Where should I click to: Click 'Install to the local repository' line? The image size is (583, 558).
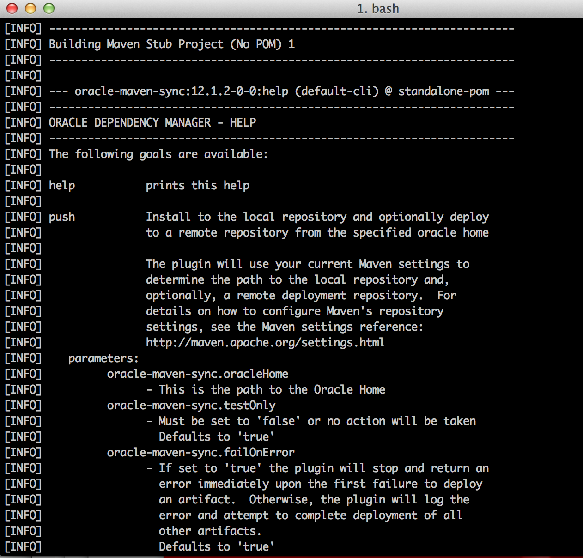click(317, 217)
